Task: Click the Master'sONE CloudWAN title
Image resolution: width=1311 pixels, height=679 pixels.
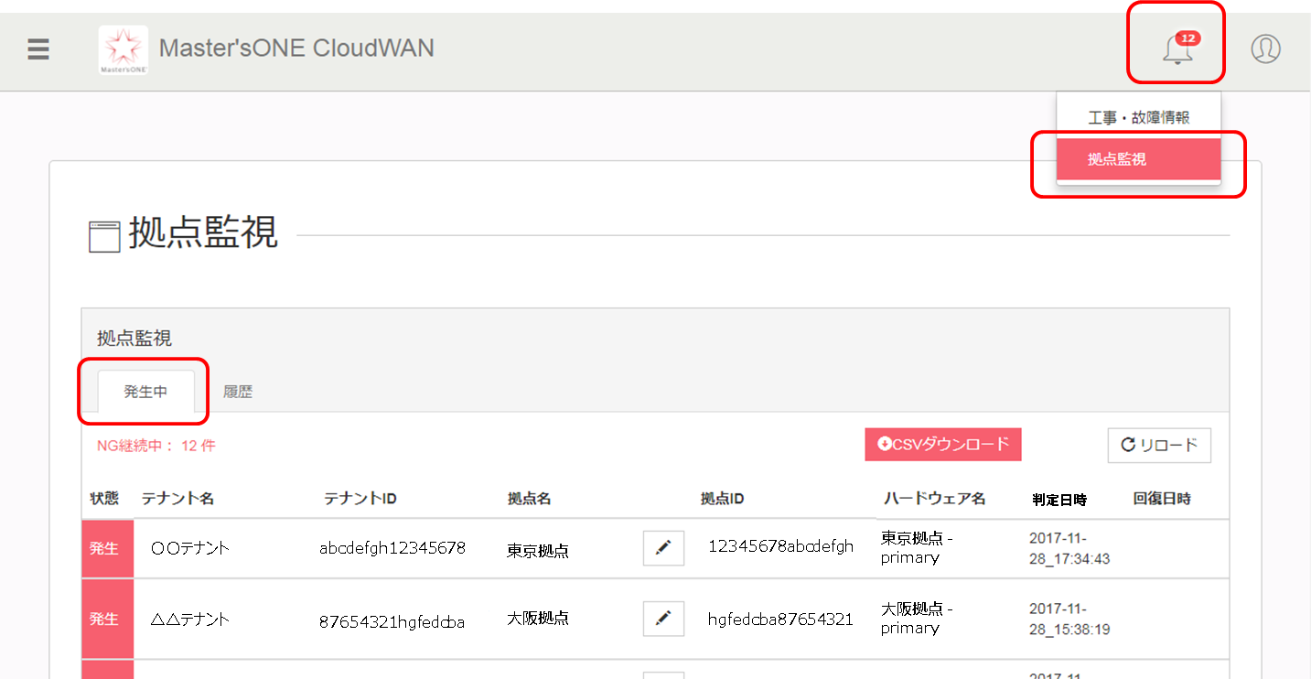Action: coord(296,48)
